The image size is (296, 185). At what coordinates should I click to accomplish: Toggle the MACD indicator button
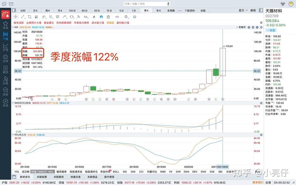tap(42, 172)
